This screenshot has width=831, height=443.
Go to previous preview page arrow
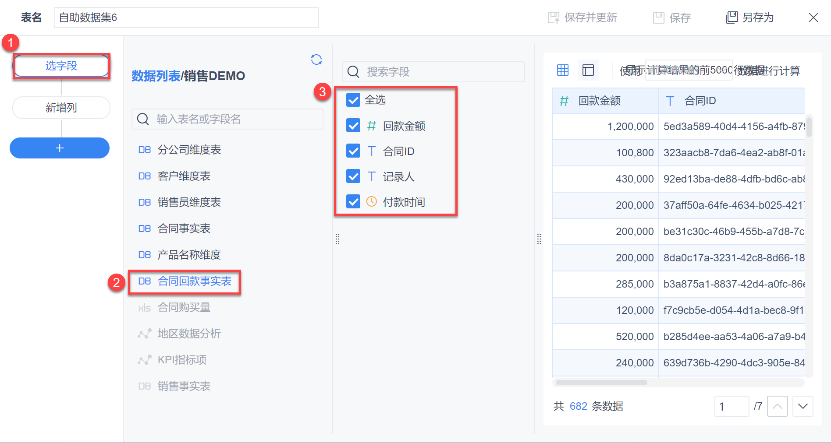(778, 406)
